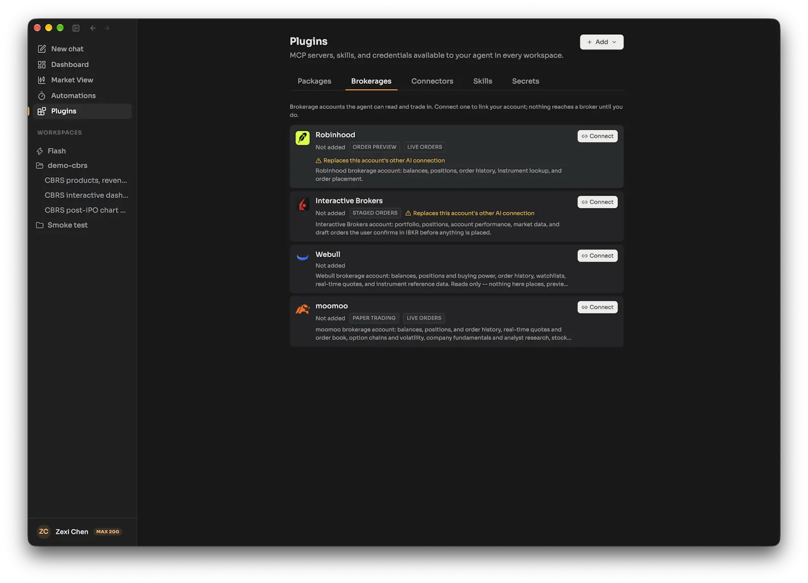Connect the Robinhood brokerage

[597, 136]
